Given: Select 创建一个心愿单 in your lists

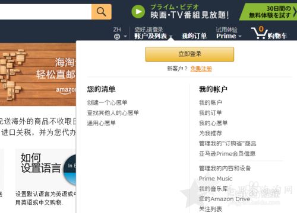Looking at the screenshot, I should point(107,102).
